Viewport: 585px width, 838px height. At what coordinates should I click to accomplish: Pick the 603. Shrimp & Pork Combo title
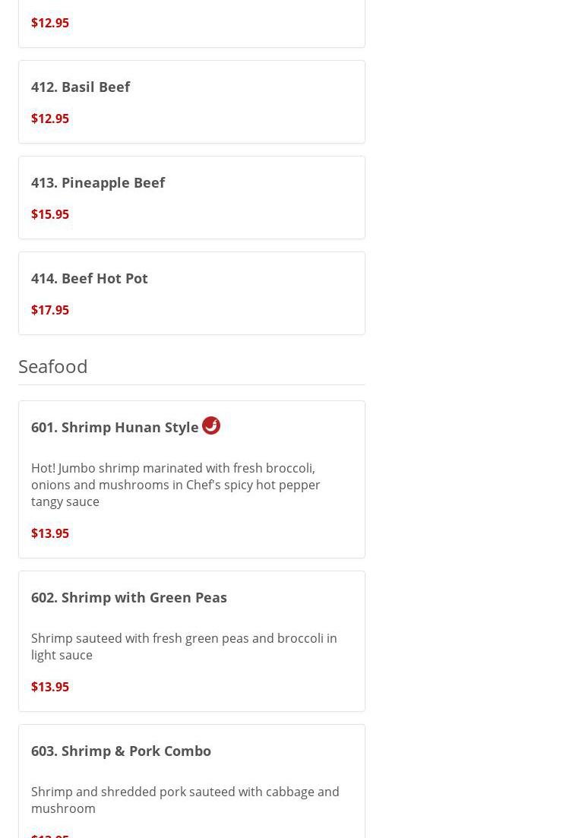[122, 751]
